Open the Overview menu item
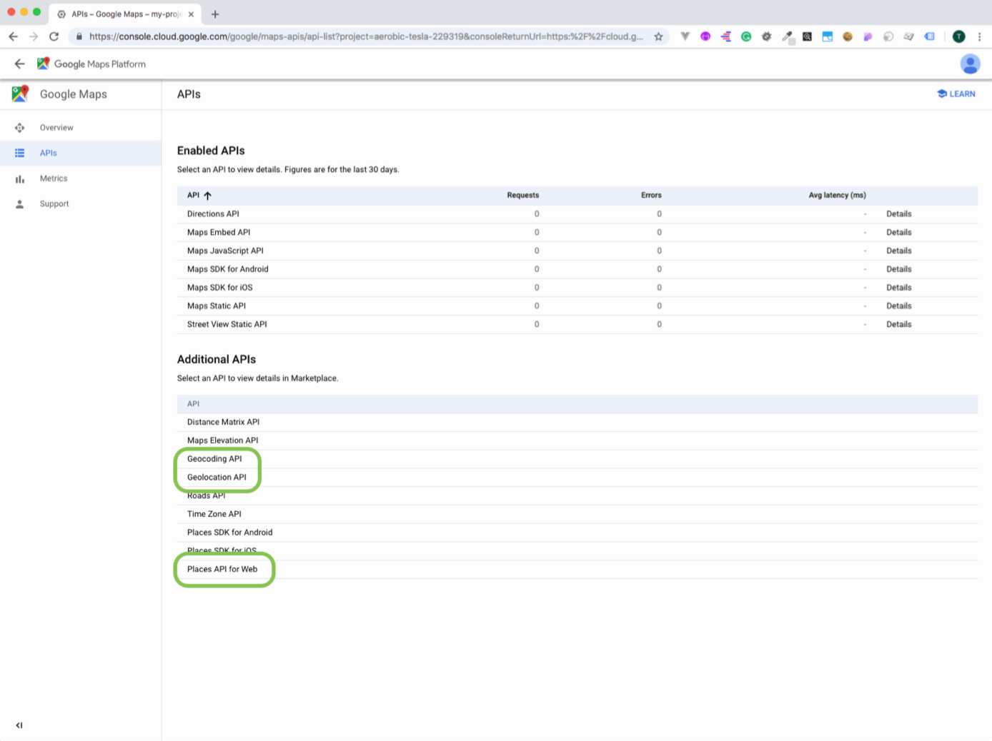The image size is (992, 741). [x=56, y=128]
